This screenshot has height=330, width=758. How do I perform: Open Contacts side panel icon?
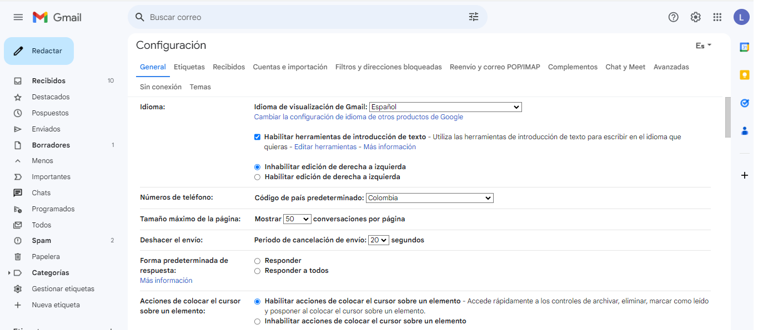point(745,131)
